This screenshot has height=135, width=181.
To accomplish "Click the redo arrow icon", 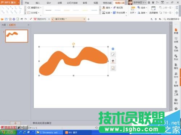I will (x=26, y=19).
